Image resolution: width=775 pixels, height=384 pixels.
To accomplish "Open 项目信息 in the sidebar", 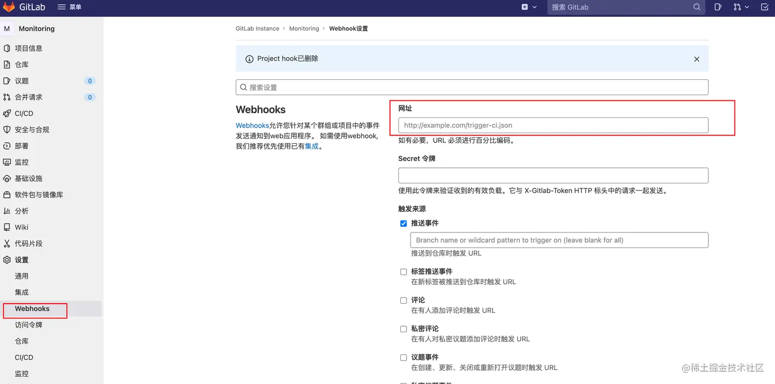I will [x=29, y=48].
